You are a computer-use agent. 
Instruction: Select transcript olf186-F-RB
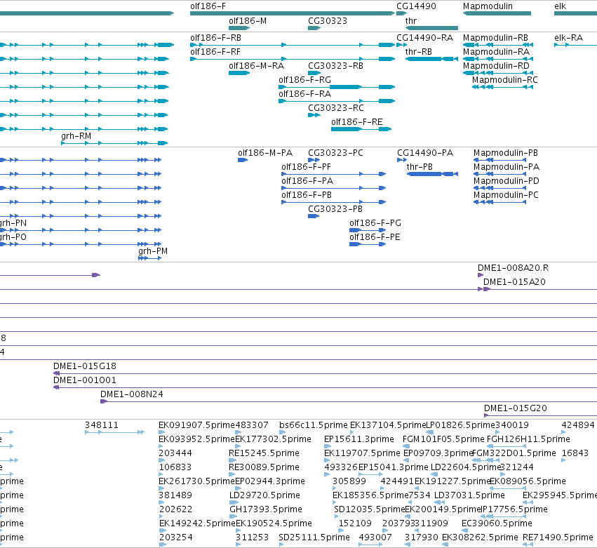pos(293,45)
